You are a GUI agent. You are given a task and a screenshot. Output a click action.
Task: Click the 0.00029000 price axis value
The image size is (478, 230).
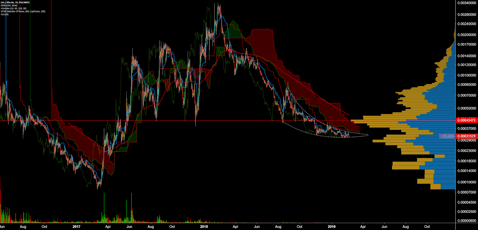pyautogui.click(x=467, y=141)
